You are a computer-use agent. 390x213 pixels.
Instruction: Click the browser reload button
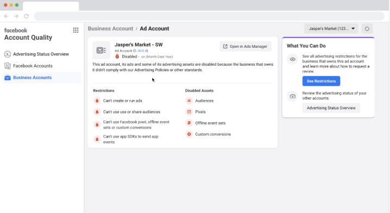pos(26,16)
